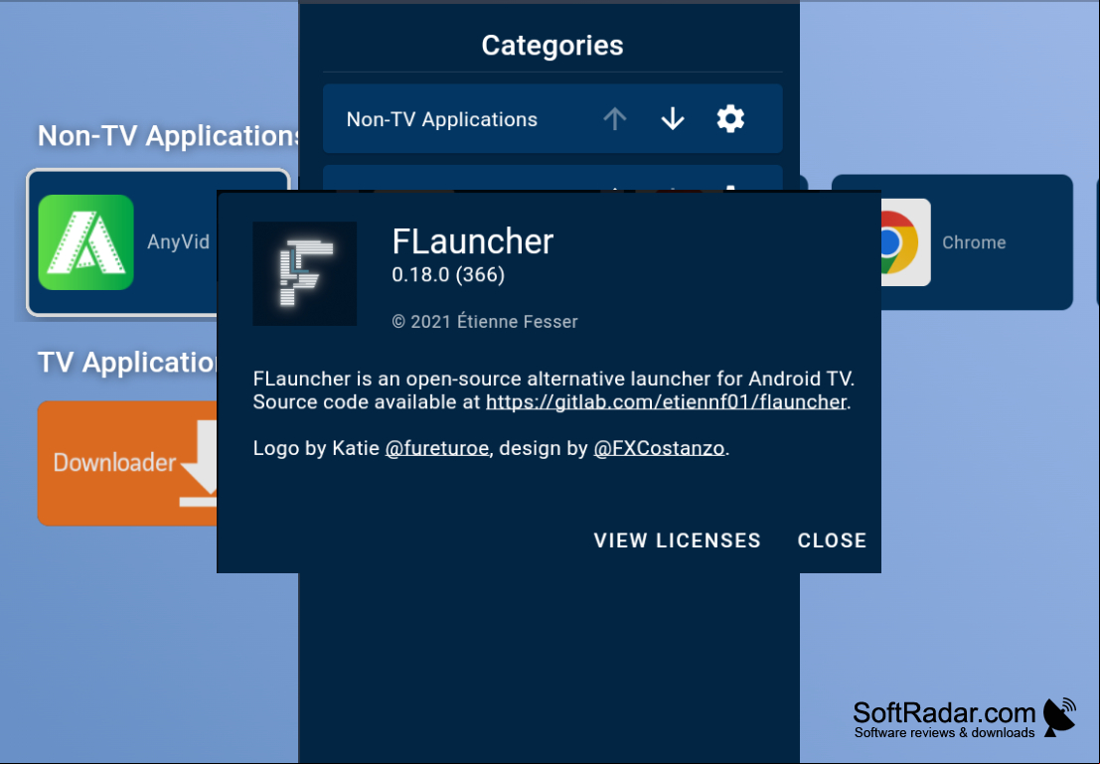Close the FLauncher About dialog

click(832, 540)
